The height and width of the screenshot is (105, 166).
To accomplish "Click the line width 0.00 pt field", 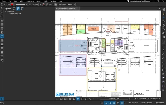I will tap(35, 5).
